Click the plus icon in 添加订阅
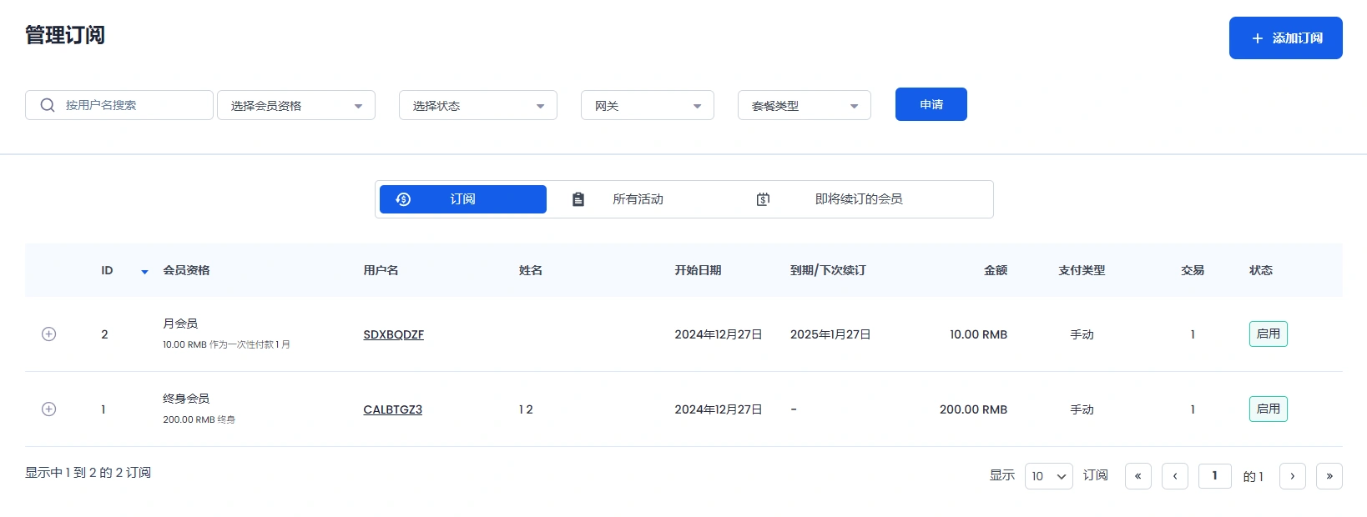Screen dimensions: 1367x517 [1258, 38]
